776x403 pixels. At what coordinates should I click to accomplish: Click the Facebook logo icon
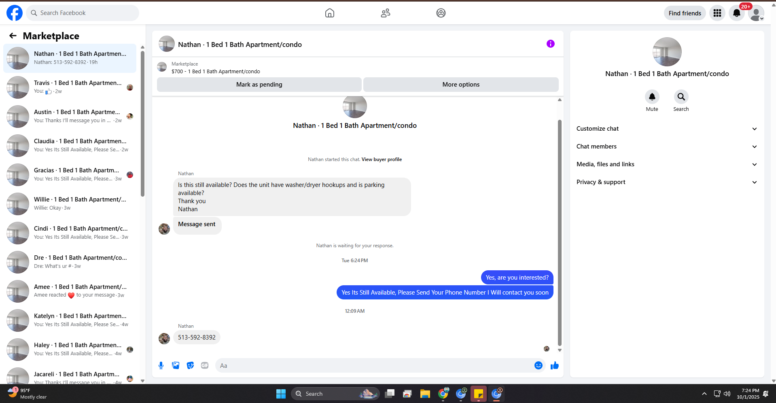[15, 13]
